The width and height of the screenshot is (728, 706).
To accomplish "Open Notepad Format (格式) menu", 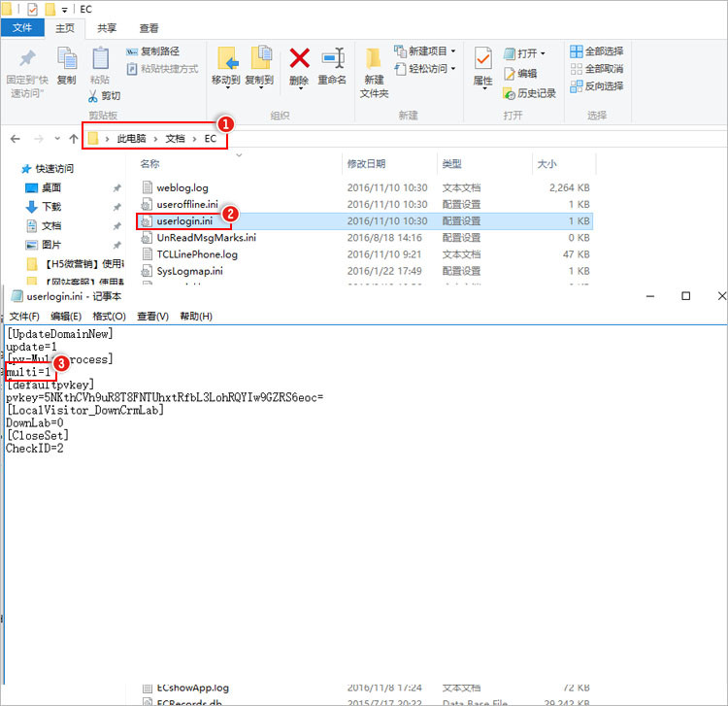I will [x=109, y=317].
